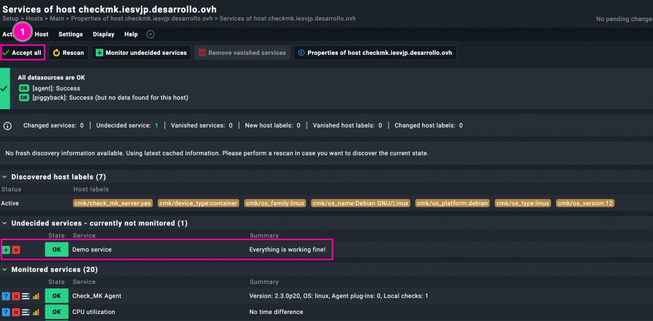
Task: Click the cmk/check_mk_server:yes host label
Action: 112,204
